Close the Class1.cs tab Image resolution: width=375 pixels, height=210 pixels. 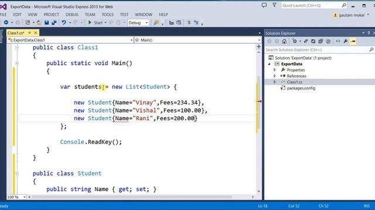click(x=36, y=33)
